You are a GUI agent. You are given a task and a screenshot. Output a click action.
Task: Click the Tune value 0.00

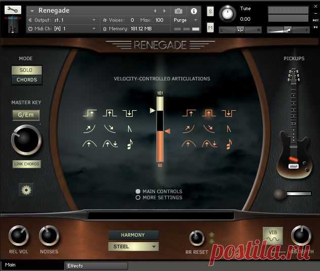[245, 19]
